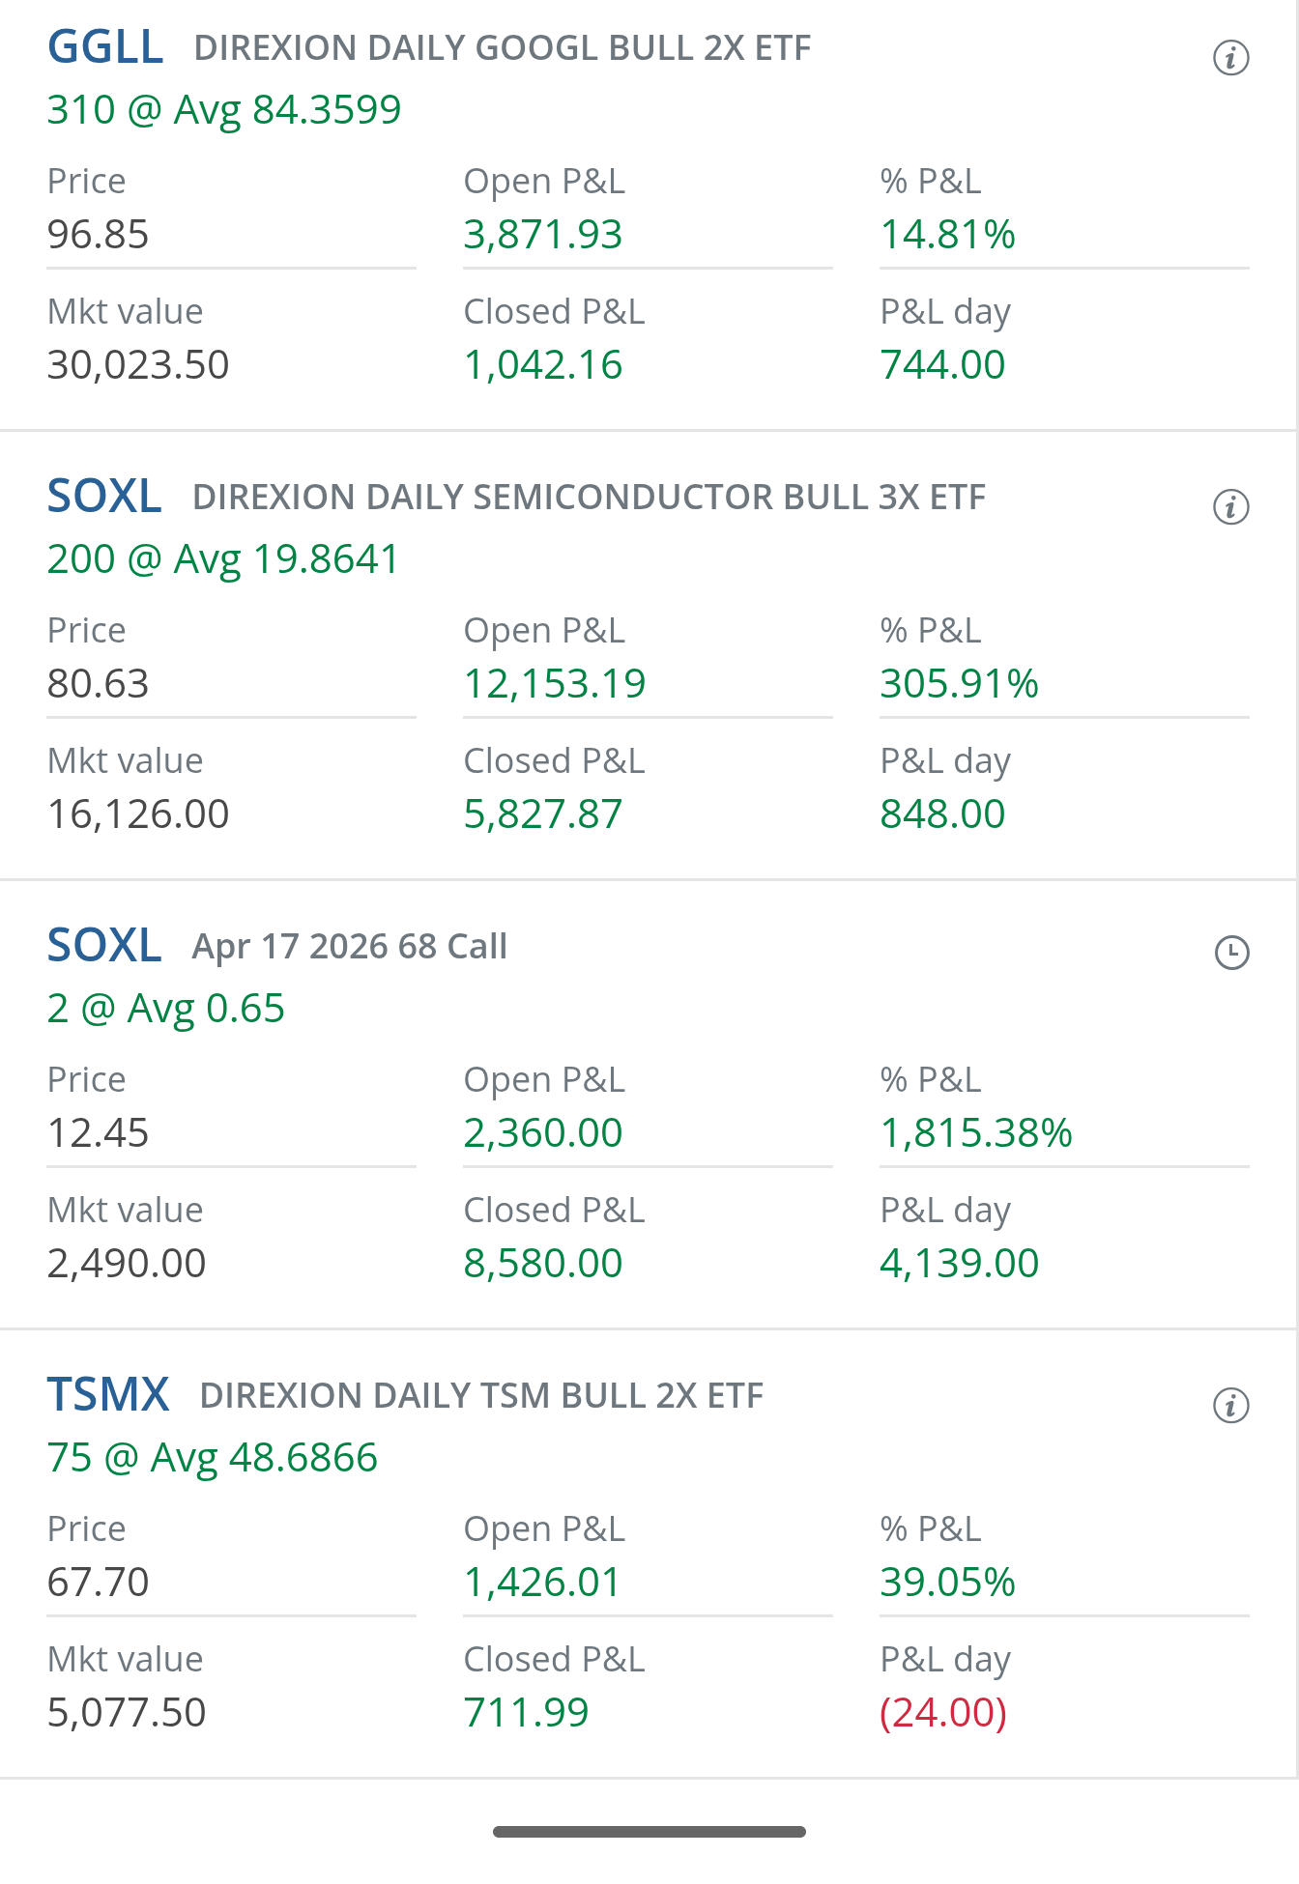Open the GGLL ticker symbol

[x=105, y=47]
